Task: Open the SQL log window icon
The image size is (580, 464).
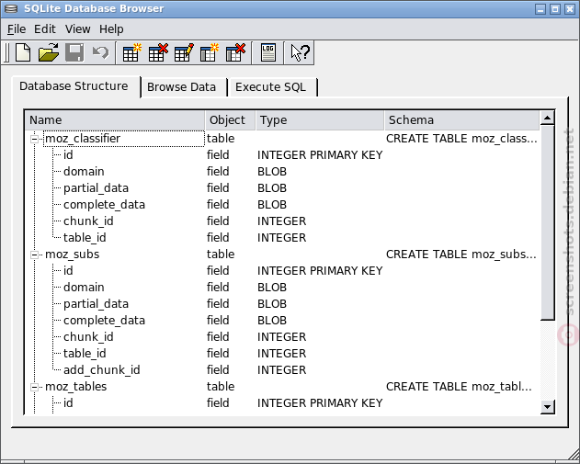Action: 267,52
